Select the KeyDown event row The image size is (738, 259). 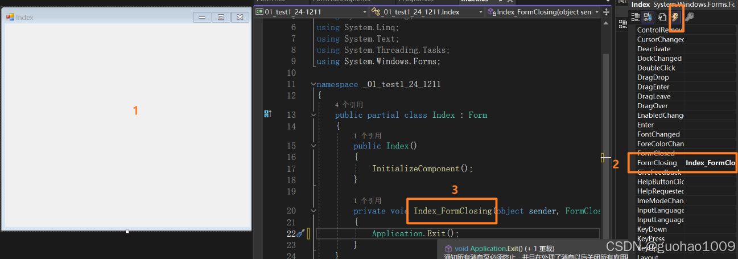tap(686, 229)
